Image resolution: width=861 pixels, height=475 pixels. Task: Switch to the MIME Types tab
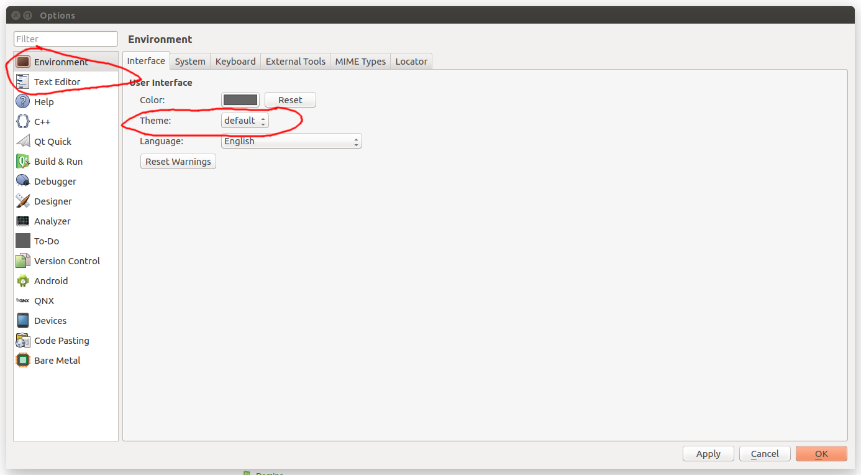click(360, 62)
